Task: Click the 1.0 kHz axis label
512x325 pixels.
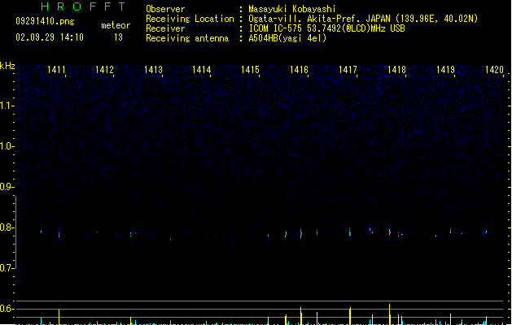Action: tap(6, 146)
